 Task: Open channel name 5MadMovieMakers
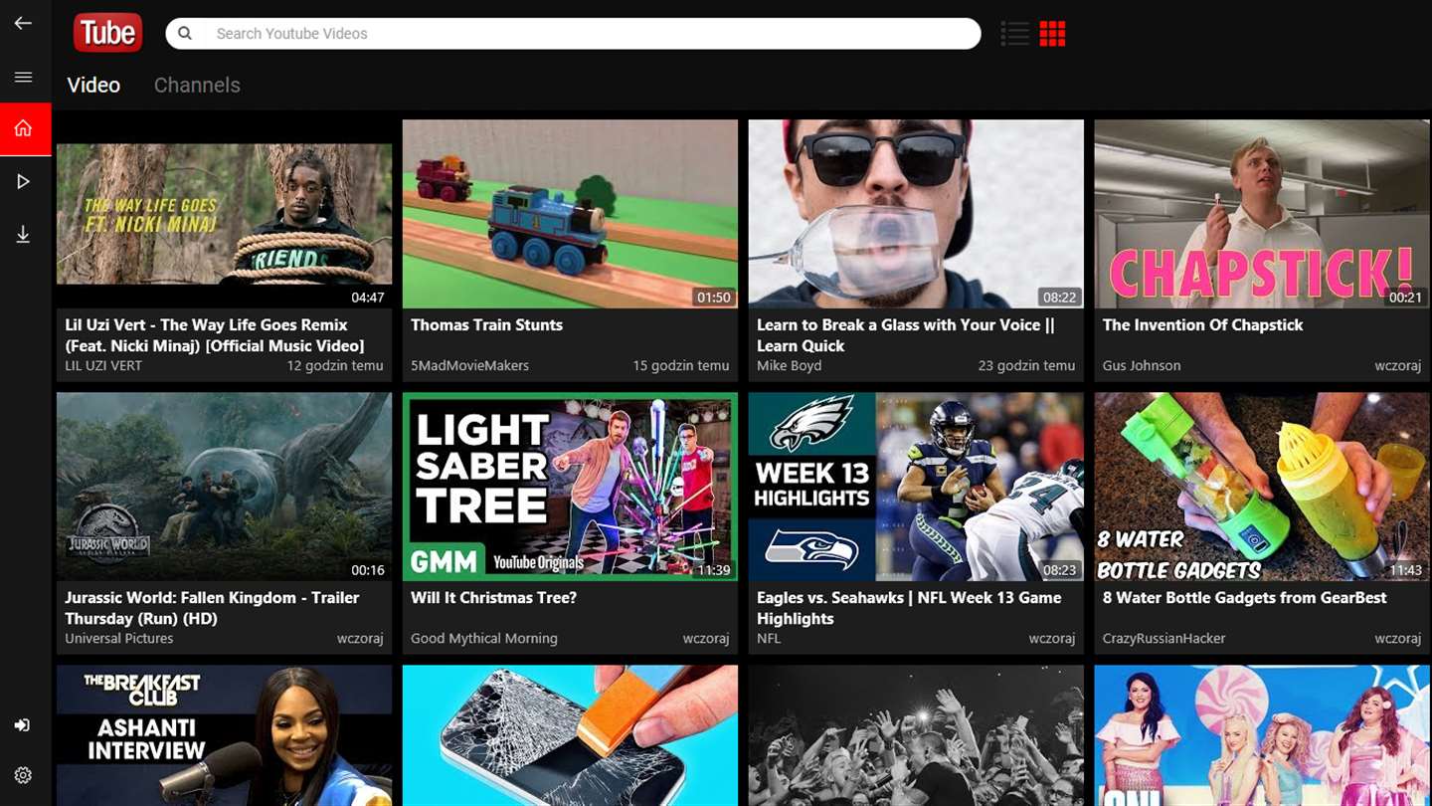[x=469, y=365]
